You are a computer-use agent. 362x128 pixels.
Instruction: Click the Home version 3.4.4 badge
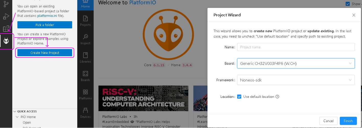click(x=187, y=65)
